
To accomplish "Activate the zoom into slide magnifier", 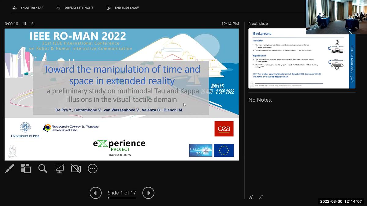I will click(43, 168).
